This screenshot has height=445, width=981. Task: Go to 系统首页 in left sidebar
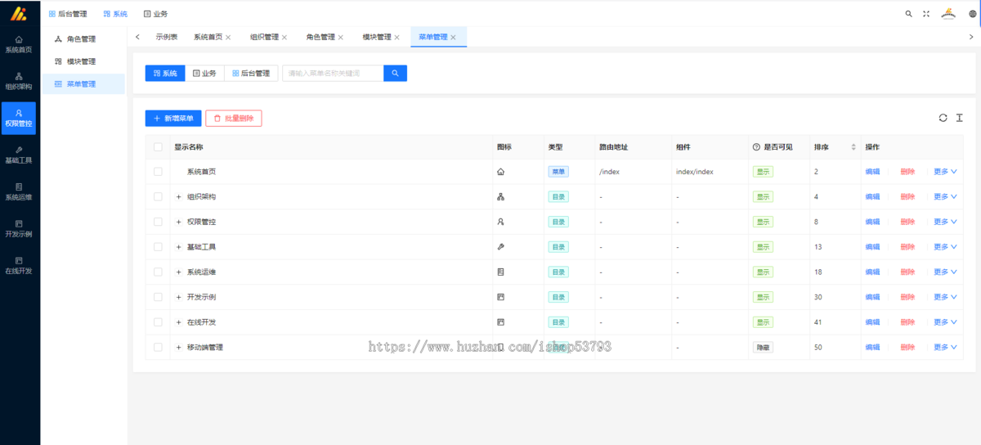(19, 44)
